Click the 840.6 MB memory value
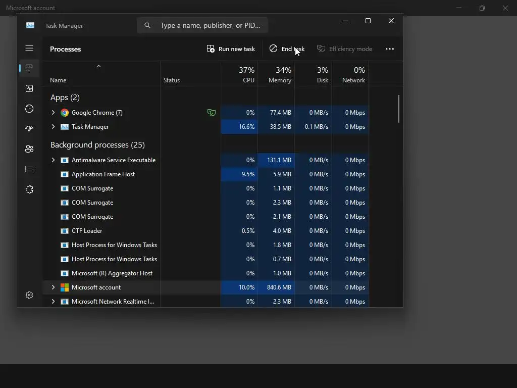Screen dimensions: 517x388 pyautogui.click(x=279, y=287)
